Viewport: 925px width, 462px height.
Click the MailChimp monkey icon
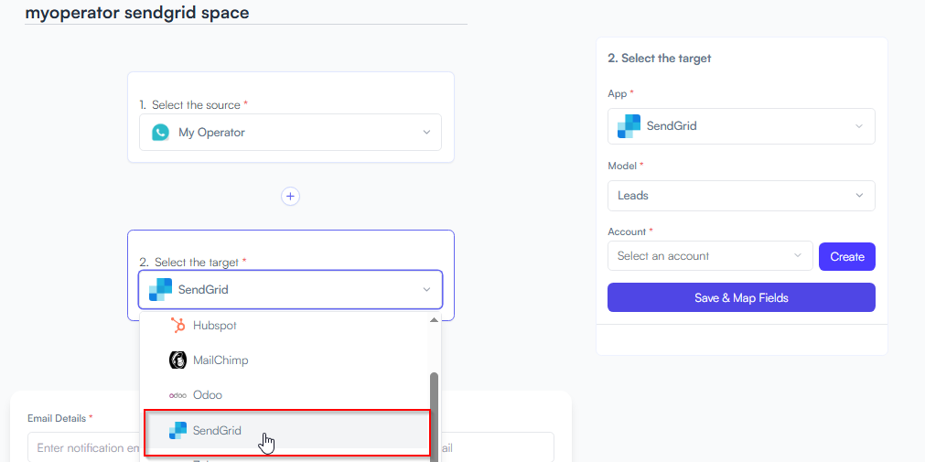pyautogui.click(x=177, y=360)
